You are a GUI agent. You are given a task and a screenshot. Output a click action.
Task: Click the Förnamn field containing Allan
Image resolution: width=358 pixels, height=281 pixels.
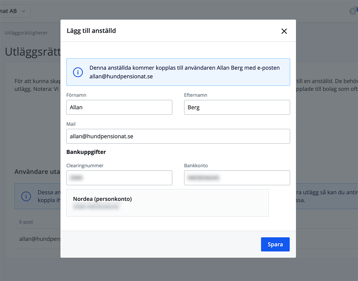click(x=119, y=107)
